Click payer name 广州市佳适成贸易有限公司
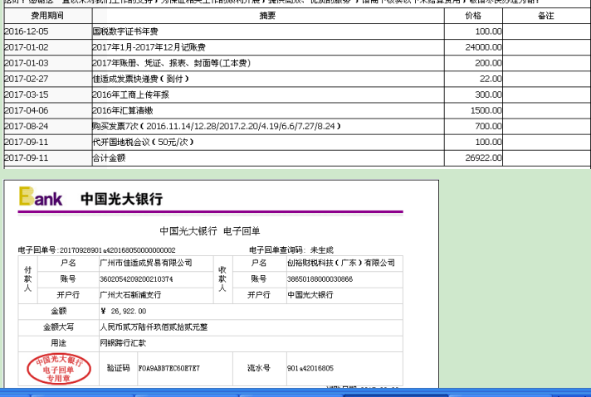591x397 pixels. tap(146, 263)
